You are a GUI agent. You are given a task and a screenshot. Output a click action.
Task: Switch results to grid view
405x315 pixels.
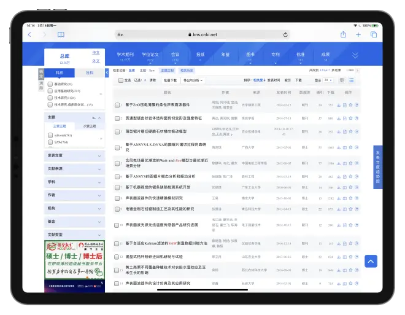coord(342,80)
